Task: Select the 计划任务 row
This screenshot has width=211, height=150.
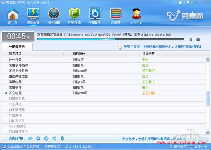Action: point(103,60)
